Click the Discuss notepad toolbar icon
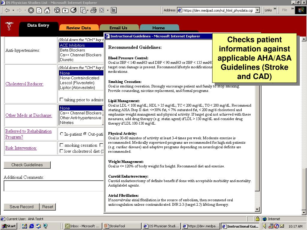Viewport: 307px width, 230px height. pyautogui.click(x=114, y=10)
